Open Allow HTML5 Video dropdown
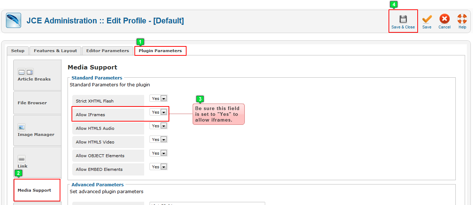This screenshot has height=205, width=473. point(159,140)
